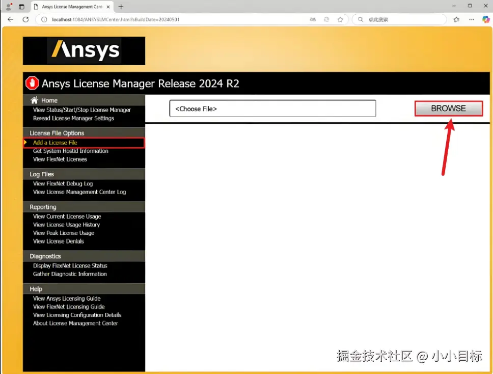The image size is (493, 374).
Task: Reload the page with the refresh icon
Action: tap(26, 19)
